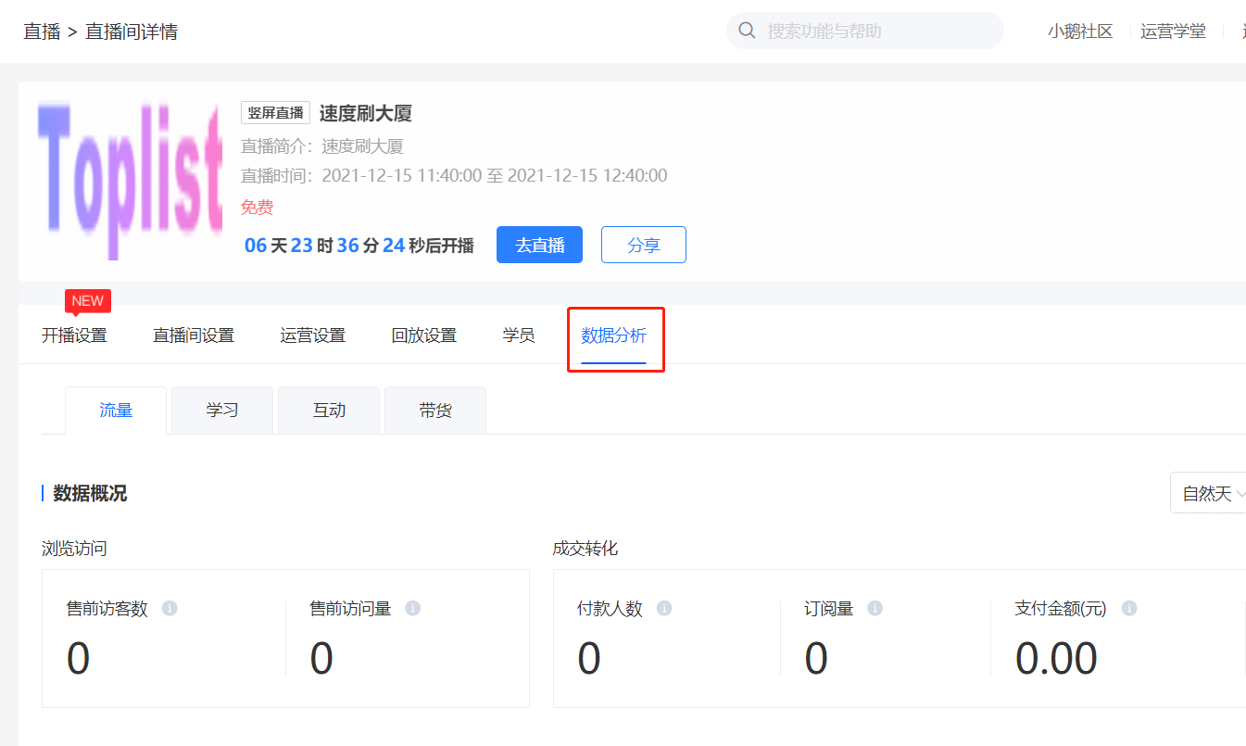The width and height of the screenshot is (1246, 746).
Task: Click the NEW badge above 开播设置
Action: pos(88,301)
